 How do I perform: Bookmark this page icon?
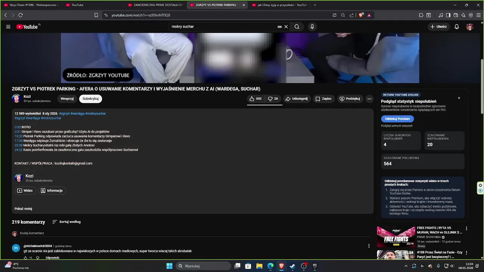click(96, 15)
